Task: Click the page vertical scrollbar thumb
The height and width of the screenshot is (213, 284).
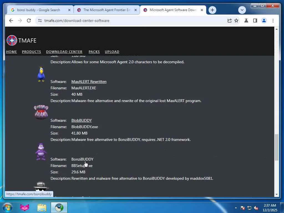Action: point(277,147)
